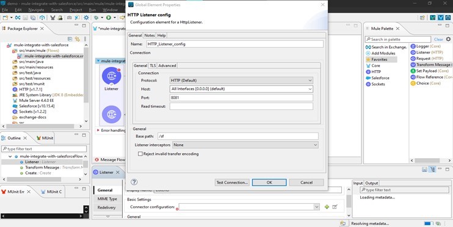Select mule-integrate-with-salesforce.xml in Package Explorer
453x227 pixels.
51,56
